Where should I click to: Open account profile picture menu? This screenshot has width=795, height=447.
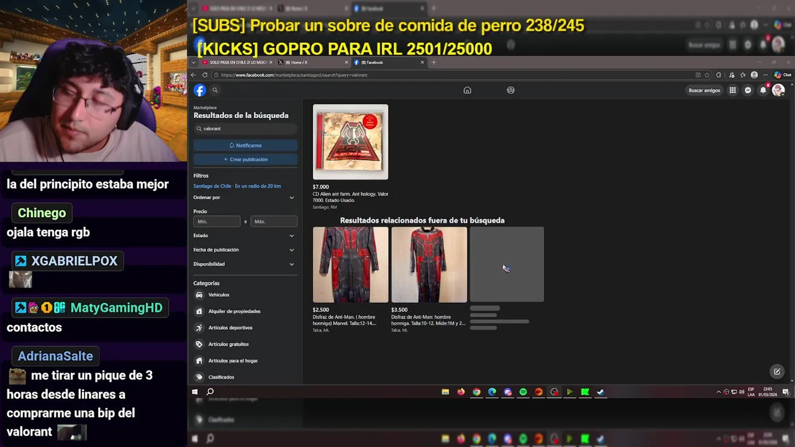778,90
